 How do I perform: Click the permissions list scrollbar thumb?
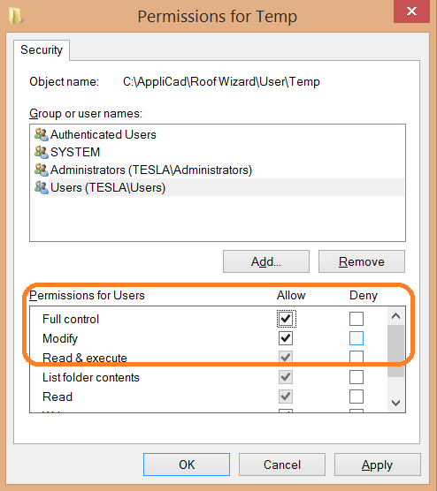pyautogui.click(x=396, y=351)
